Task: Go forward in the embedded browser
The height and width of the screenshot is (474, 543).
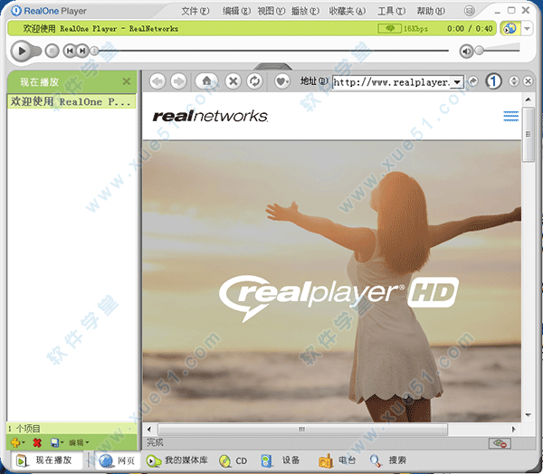Action: click(178, 81)
